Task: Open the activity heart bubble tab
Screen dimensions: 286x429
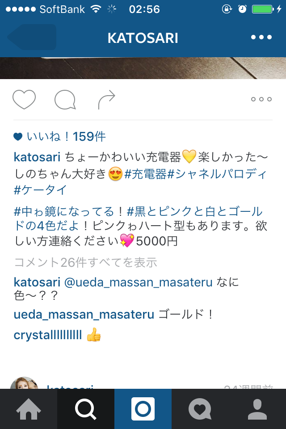Action: pos(200,409)
